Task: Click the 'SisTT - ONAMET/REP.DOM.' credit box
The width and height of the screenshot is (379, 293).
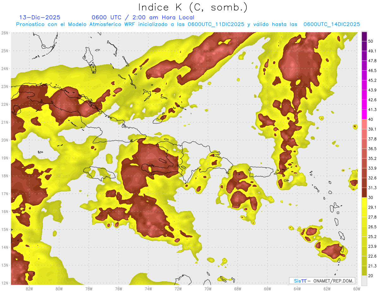Action: point(322,281)
